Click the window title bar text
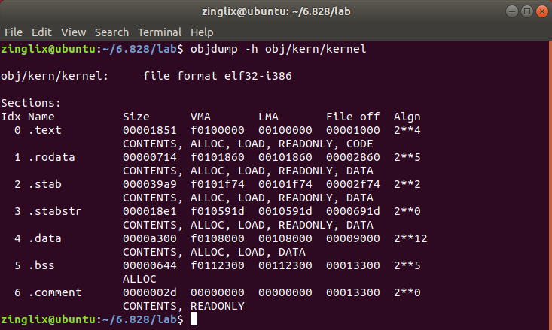The image size is (552, 330). pos(276,11)
